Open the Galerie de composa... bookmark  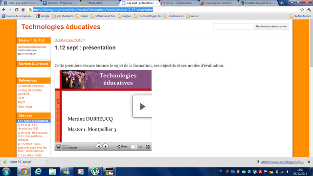tap(17, 16)
